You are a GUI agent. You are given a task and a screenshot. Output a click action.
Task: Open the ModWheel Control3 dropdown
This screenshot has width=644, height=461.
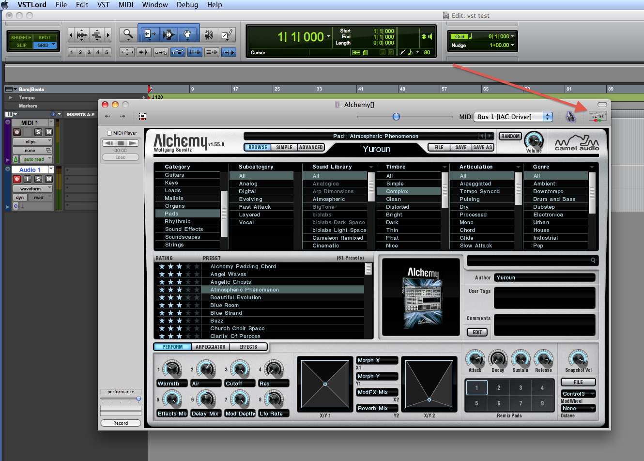pos(578,394)
